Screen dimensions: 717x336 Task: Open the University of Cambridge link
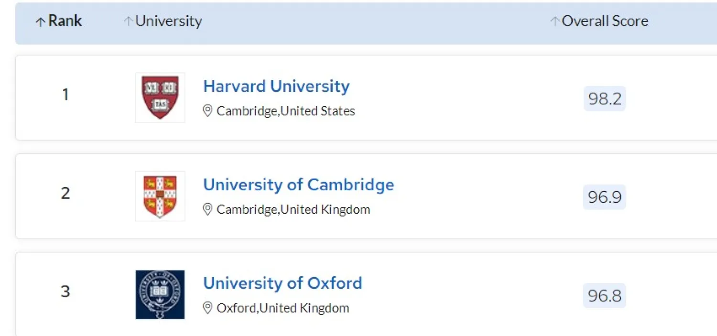[298, 185]
